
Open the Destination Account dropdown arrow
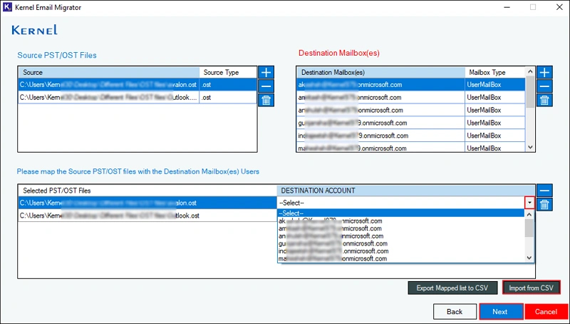pos(529,203)
